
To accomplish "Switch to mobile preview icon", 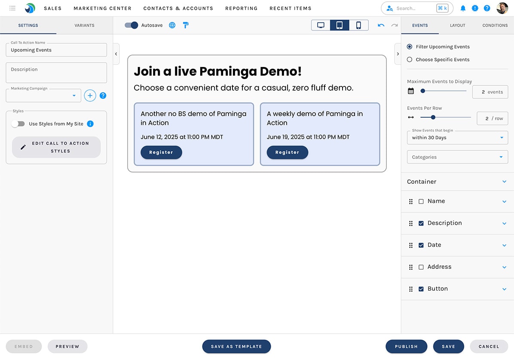I will coord(358,25).
